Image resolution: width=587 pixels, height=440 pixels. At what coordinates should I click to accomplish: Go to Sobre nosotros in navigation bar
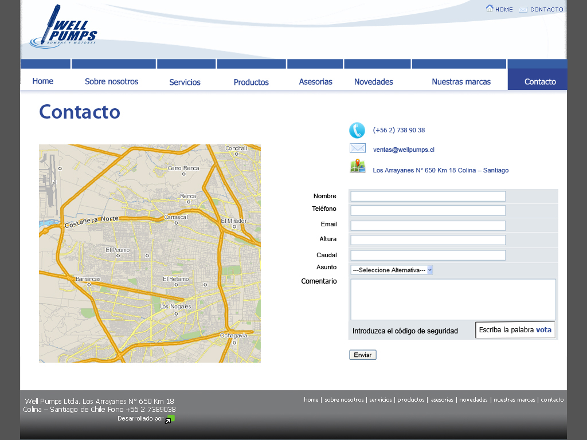[x=112, y=81]
